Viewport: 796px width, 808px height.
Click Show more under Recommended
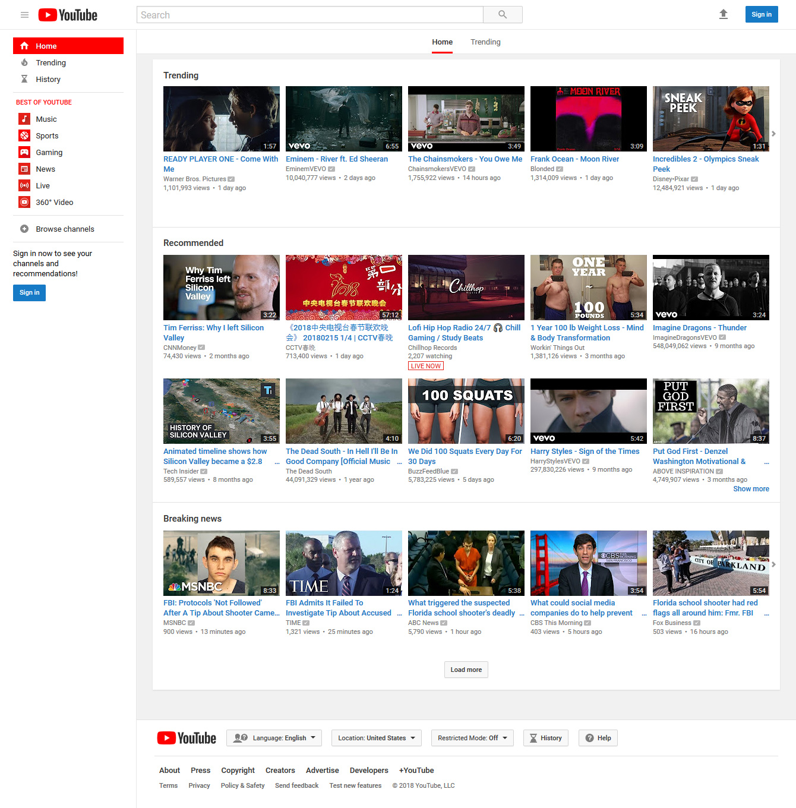[751, 489]
